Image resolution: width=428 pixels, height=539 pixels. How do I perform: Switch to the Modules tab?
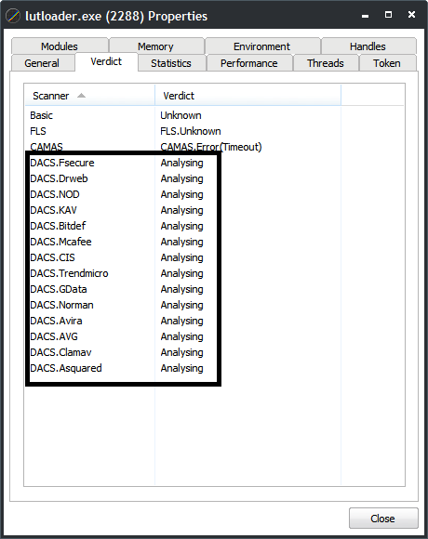[60, 46]
